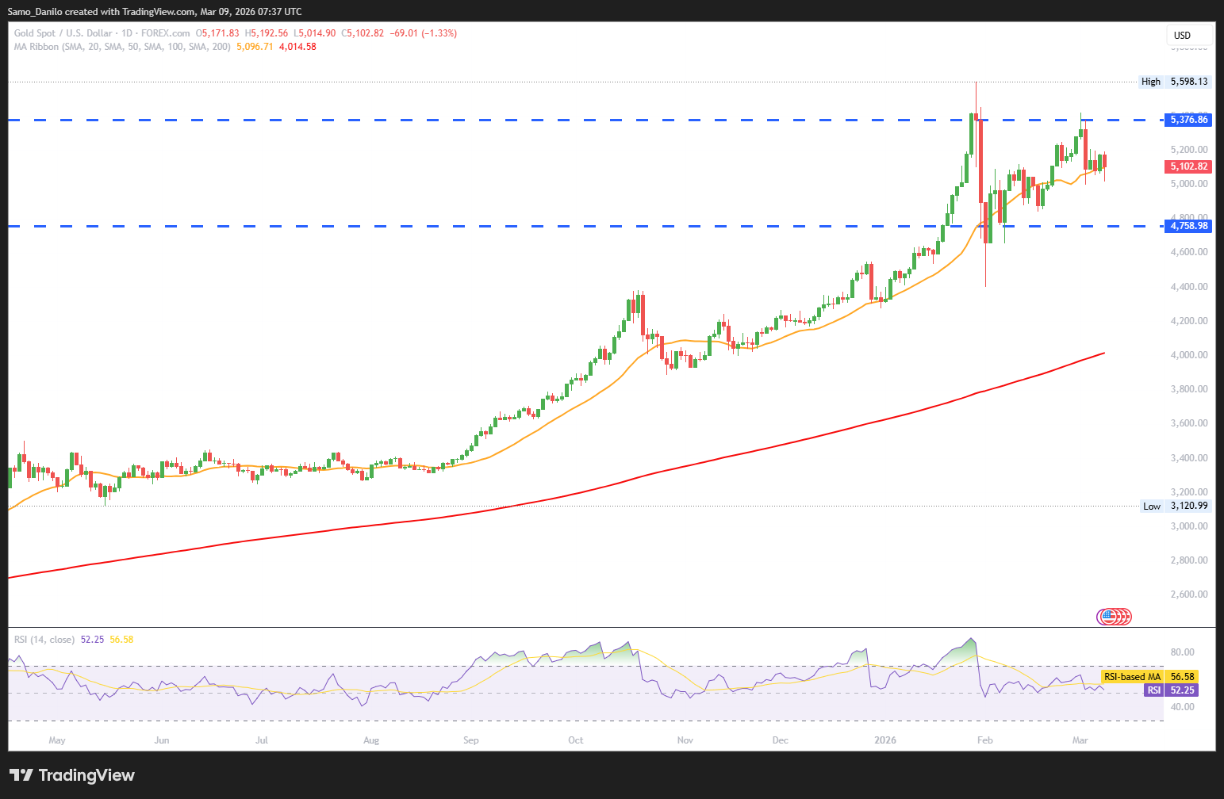Click the 5,376.86 horizontal line price label
The image size is (1224, 799).
tap(1189, 120)
